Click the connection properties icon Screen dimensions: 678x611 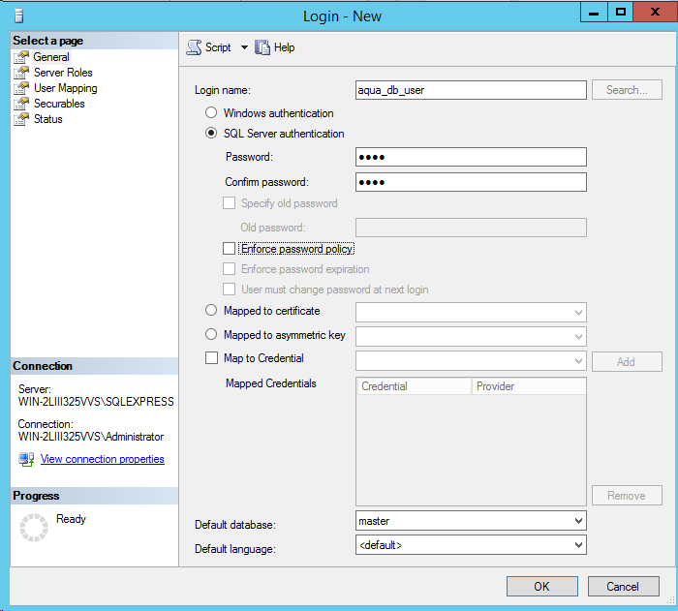pyautogui.click(x=26, y=459)
